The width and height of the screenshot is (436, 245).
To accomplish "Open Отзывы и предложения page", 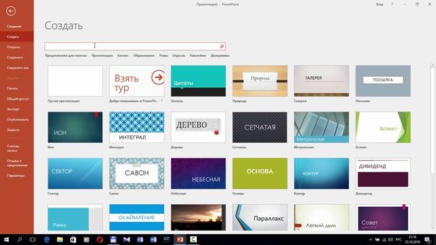I will 17,163.
